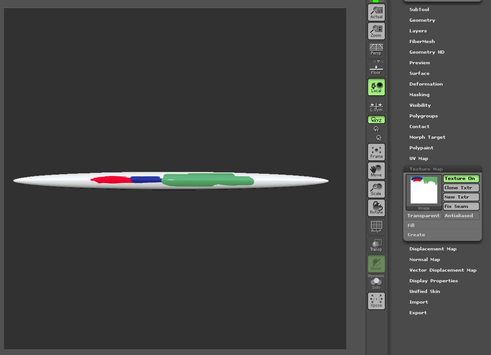This screenshot has height=355, width=491.
Task: Open the Vector Displacement Map section
Action: [x=443, y=270]
